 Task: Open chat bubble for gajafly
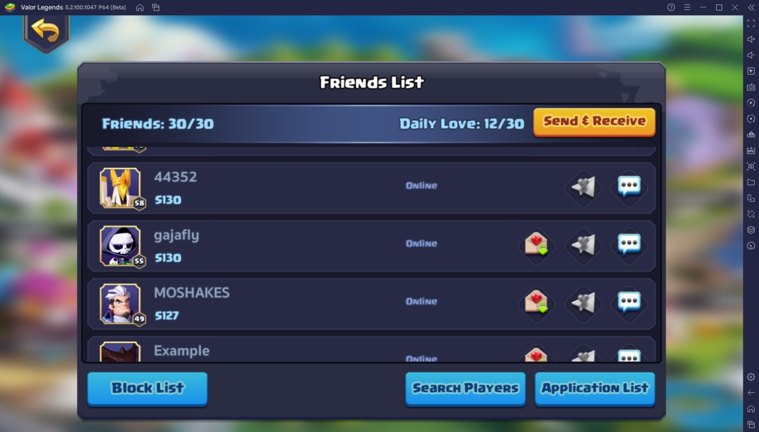click(629, 244)
